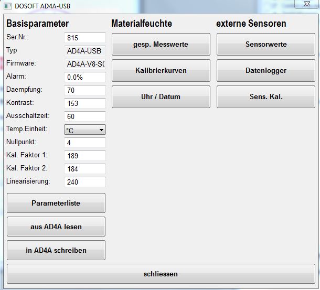Open the Temp.Einheit °C dropdown
Image resolution: width=320 pixels, height=290 pixels.
coord(85,130)
